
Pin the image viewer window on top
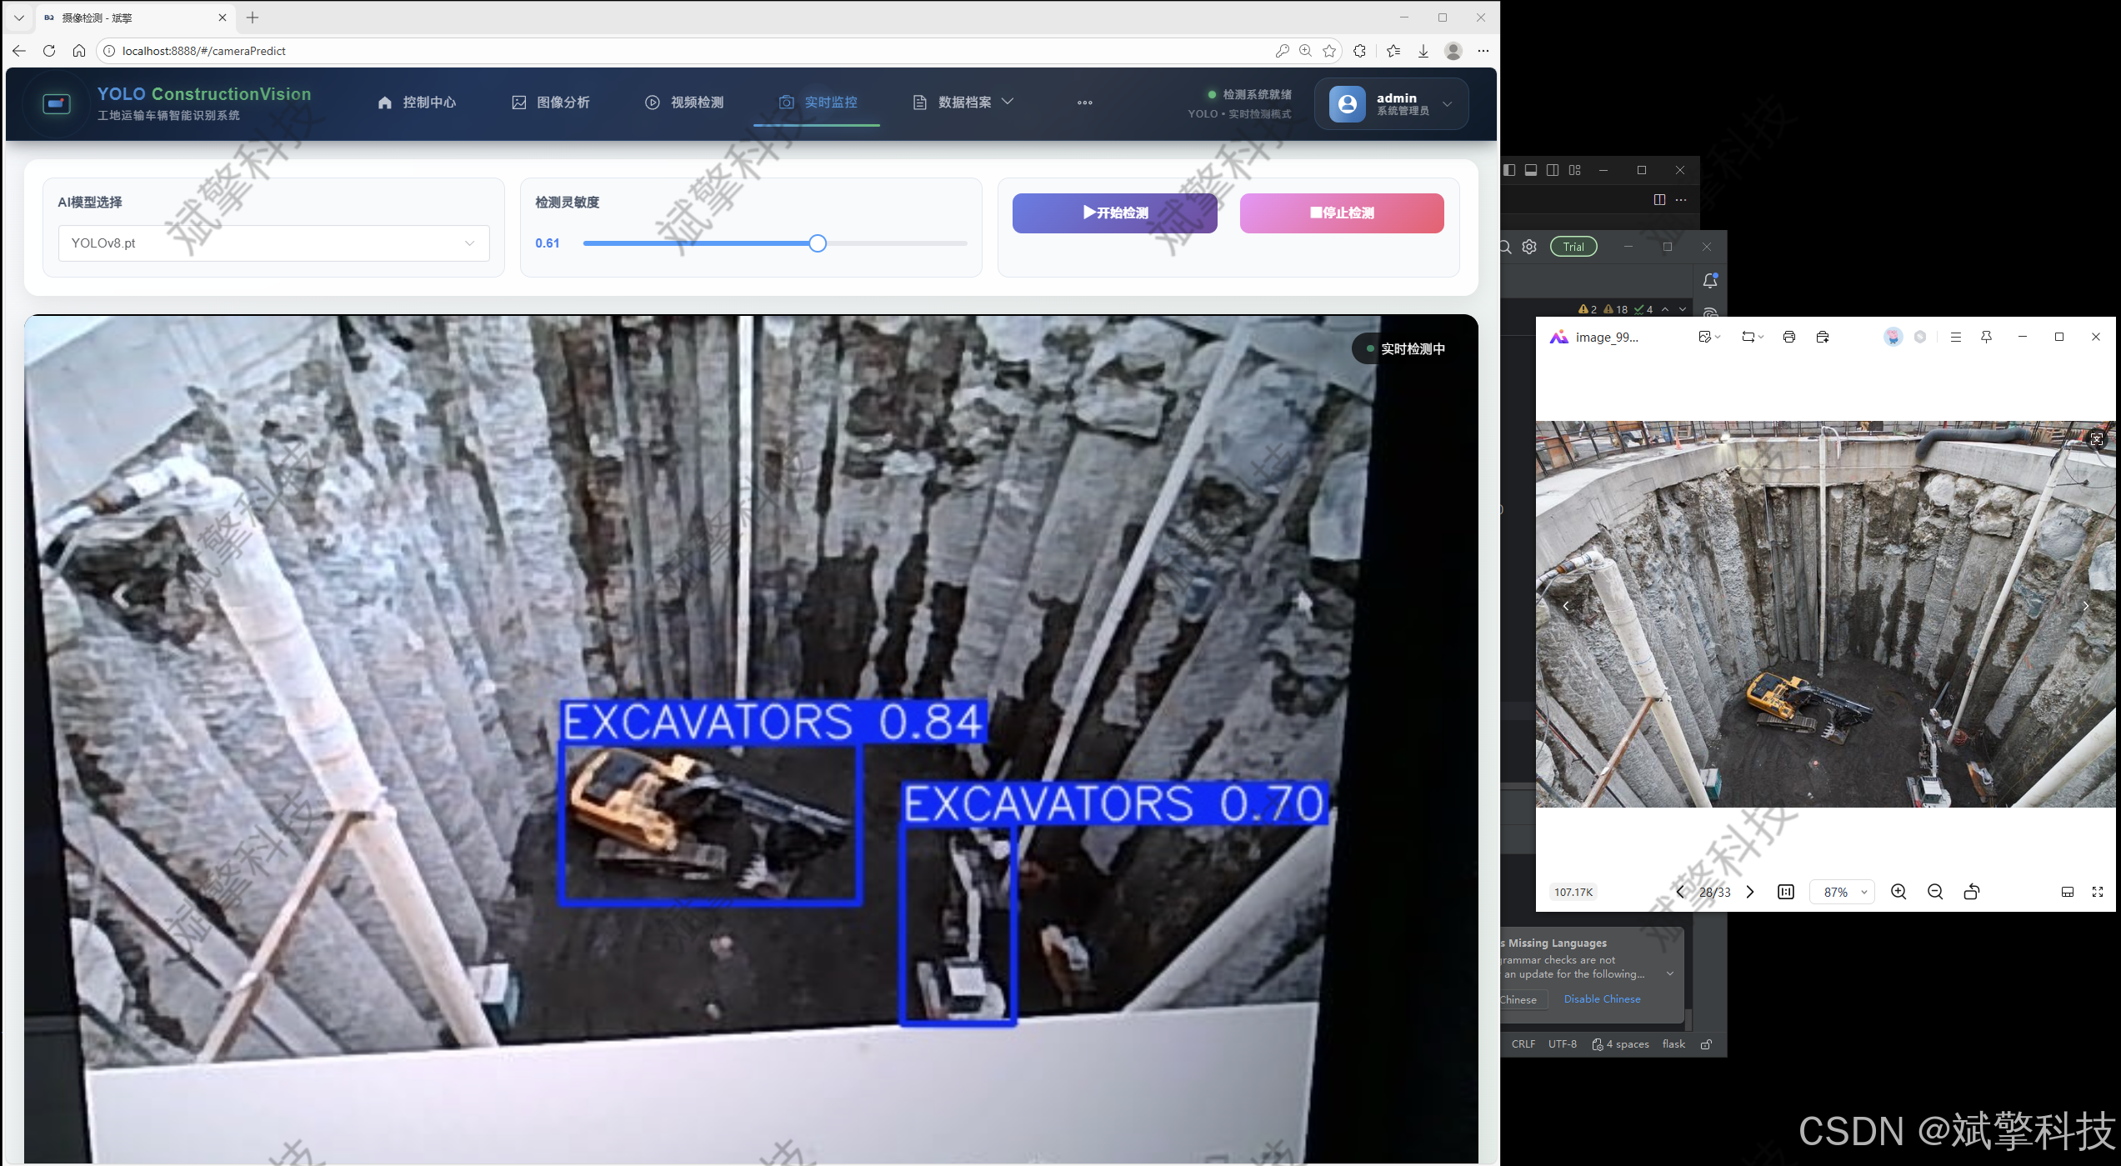coord(1986,337)
